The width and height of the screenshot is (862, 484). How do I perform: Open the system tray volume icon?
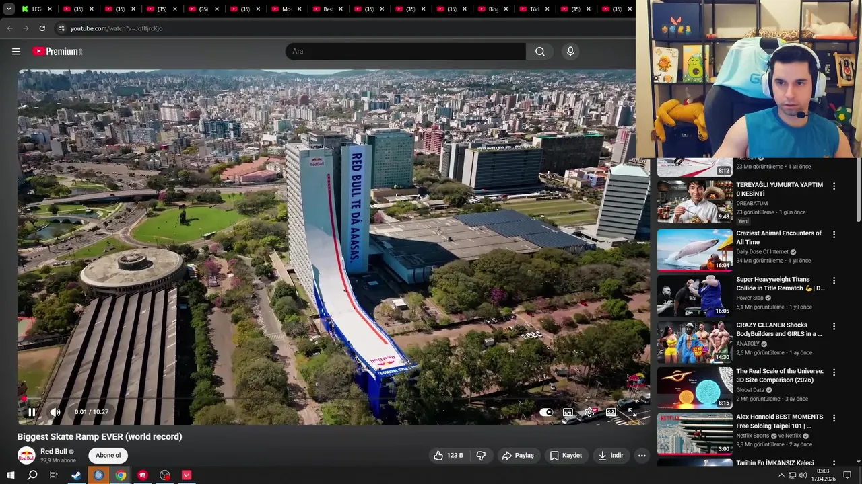click(x=803, y=475)
